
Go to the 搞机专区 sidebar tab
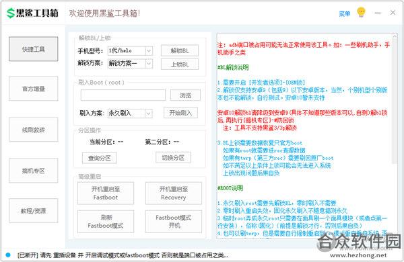pos(34,171)
